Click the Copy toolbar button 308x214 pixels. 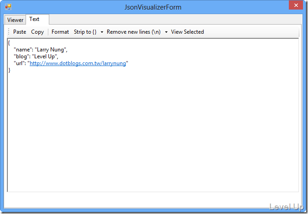pos(37,32)
